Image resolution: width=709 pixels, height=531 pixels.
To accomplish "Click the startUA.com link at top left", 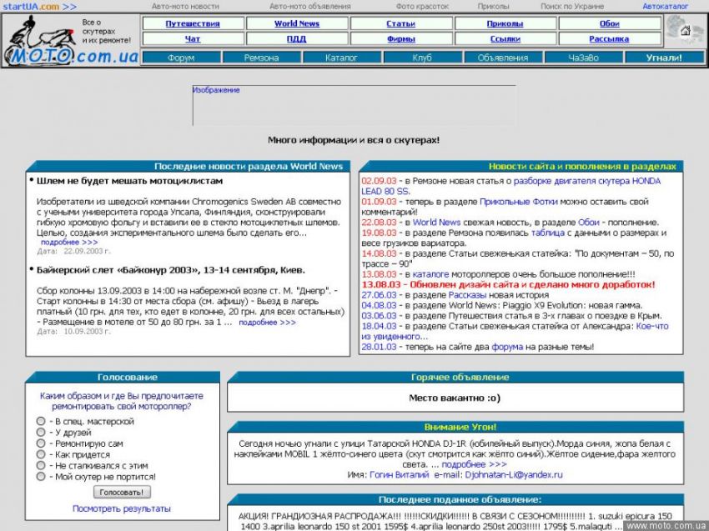I will [30, 6].
